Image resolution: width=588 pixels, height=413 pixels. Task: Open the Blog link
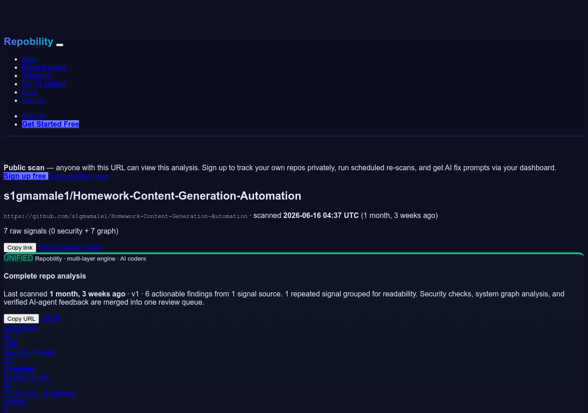coord(29,92)
